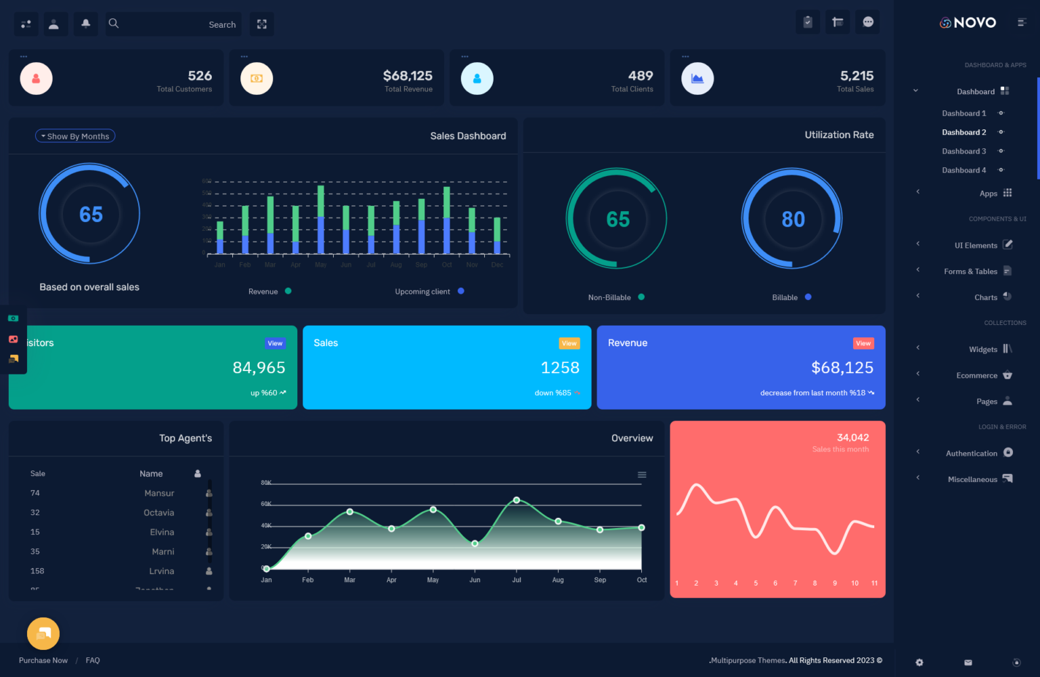The image size is (1040, 677).
Task: Select Dashboard 3 from the sidebar menu
Action: pyautogui.click(x=963, y=151)
